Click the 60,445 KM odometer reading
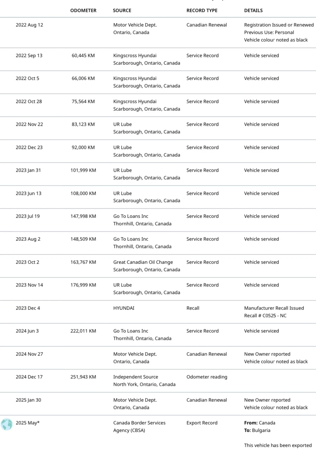 click(83, 56)
